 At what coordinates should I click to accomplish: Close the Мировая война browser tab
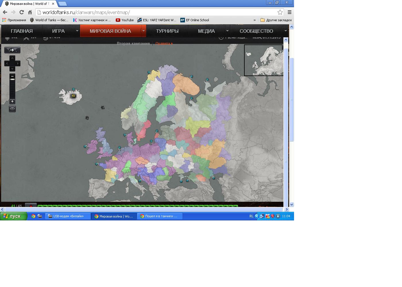click(x=53, y=4)
